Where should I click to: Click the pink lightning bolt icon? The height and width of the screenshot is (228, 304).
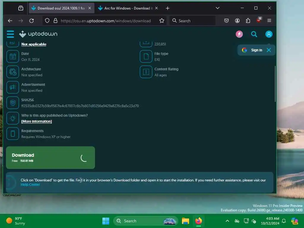(x=239, y=34)
